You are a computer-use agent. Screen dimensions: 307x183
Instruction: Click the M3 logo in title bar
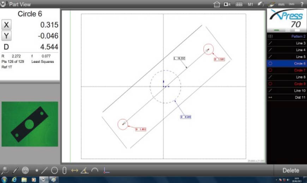(x=4, y=4)
